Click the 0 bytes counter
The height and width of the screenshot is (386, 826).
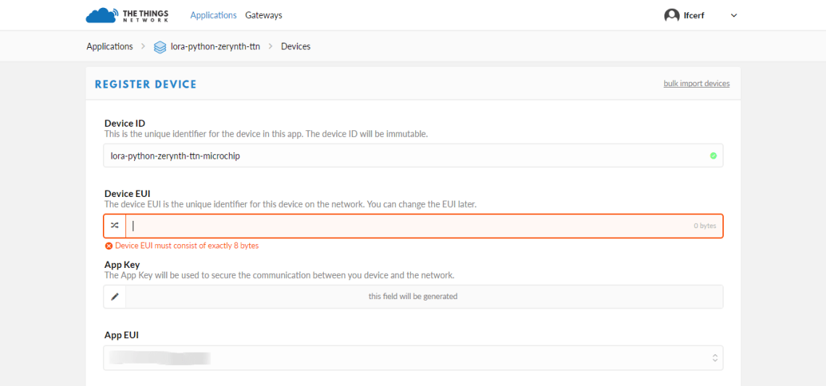pos(705,226)
